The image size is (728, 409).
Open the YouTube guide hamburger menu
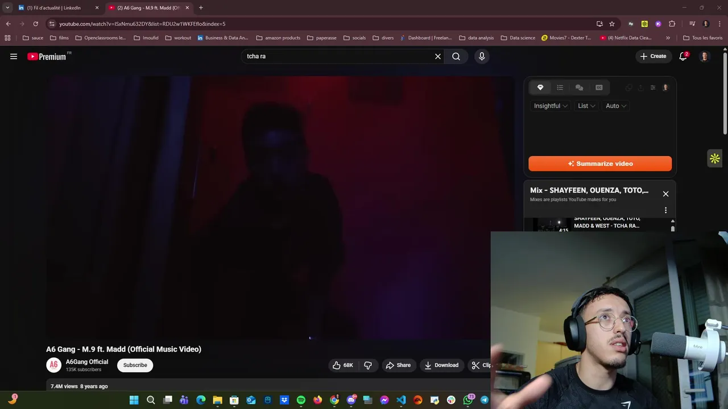14,56
